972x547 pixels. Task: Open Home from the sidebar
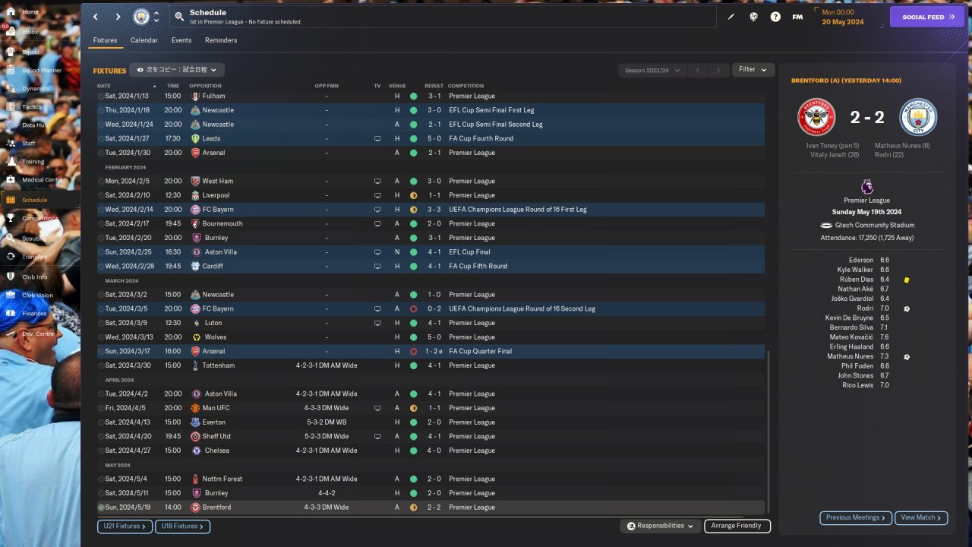(30, 12)
